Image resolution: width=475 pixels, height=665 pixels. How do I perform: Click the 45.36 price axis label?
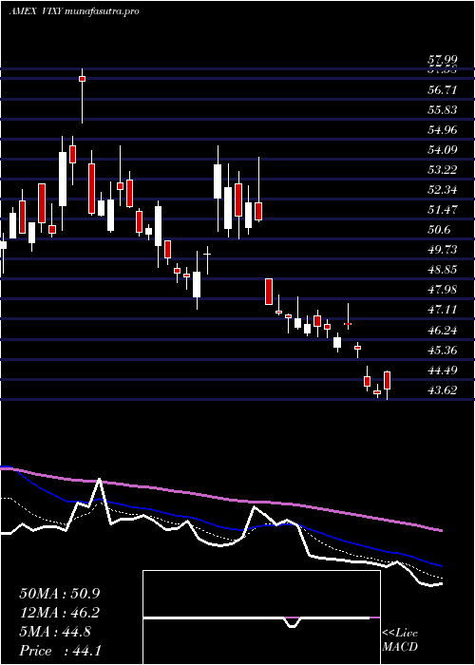tap(443, 351)
